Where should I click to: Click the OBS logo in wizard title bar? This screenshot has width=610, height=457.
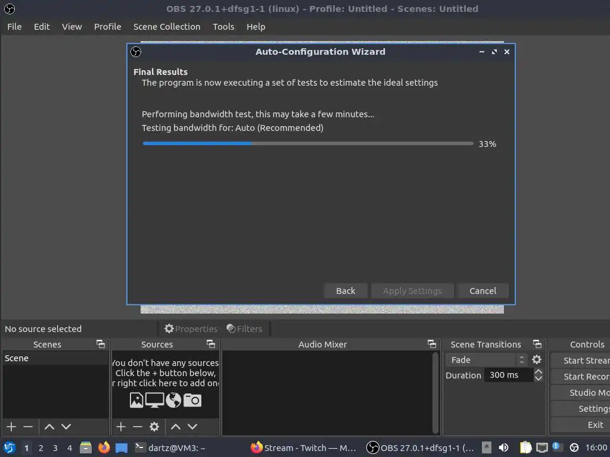[x=136, y=52]
